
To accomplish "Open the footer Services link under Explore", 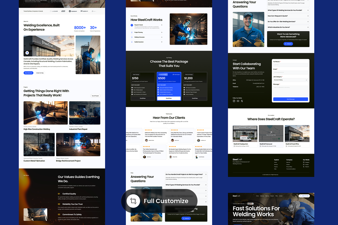I will click(x=276, y=165).
